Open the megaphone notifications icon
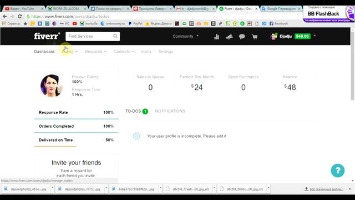 pos(229,37)
